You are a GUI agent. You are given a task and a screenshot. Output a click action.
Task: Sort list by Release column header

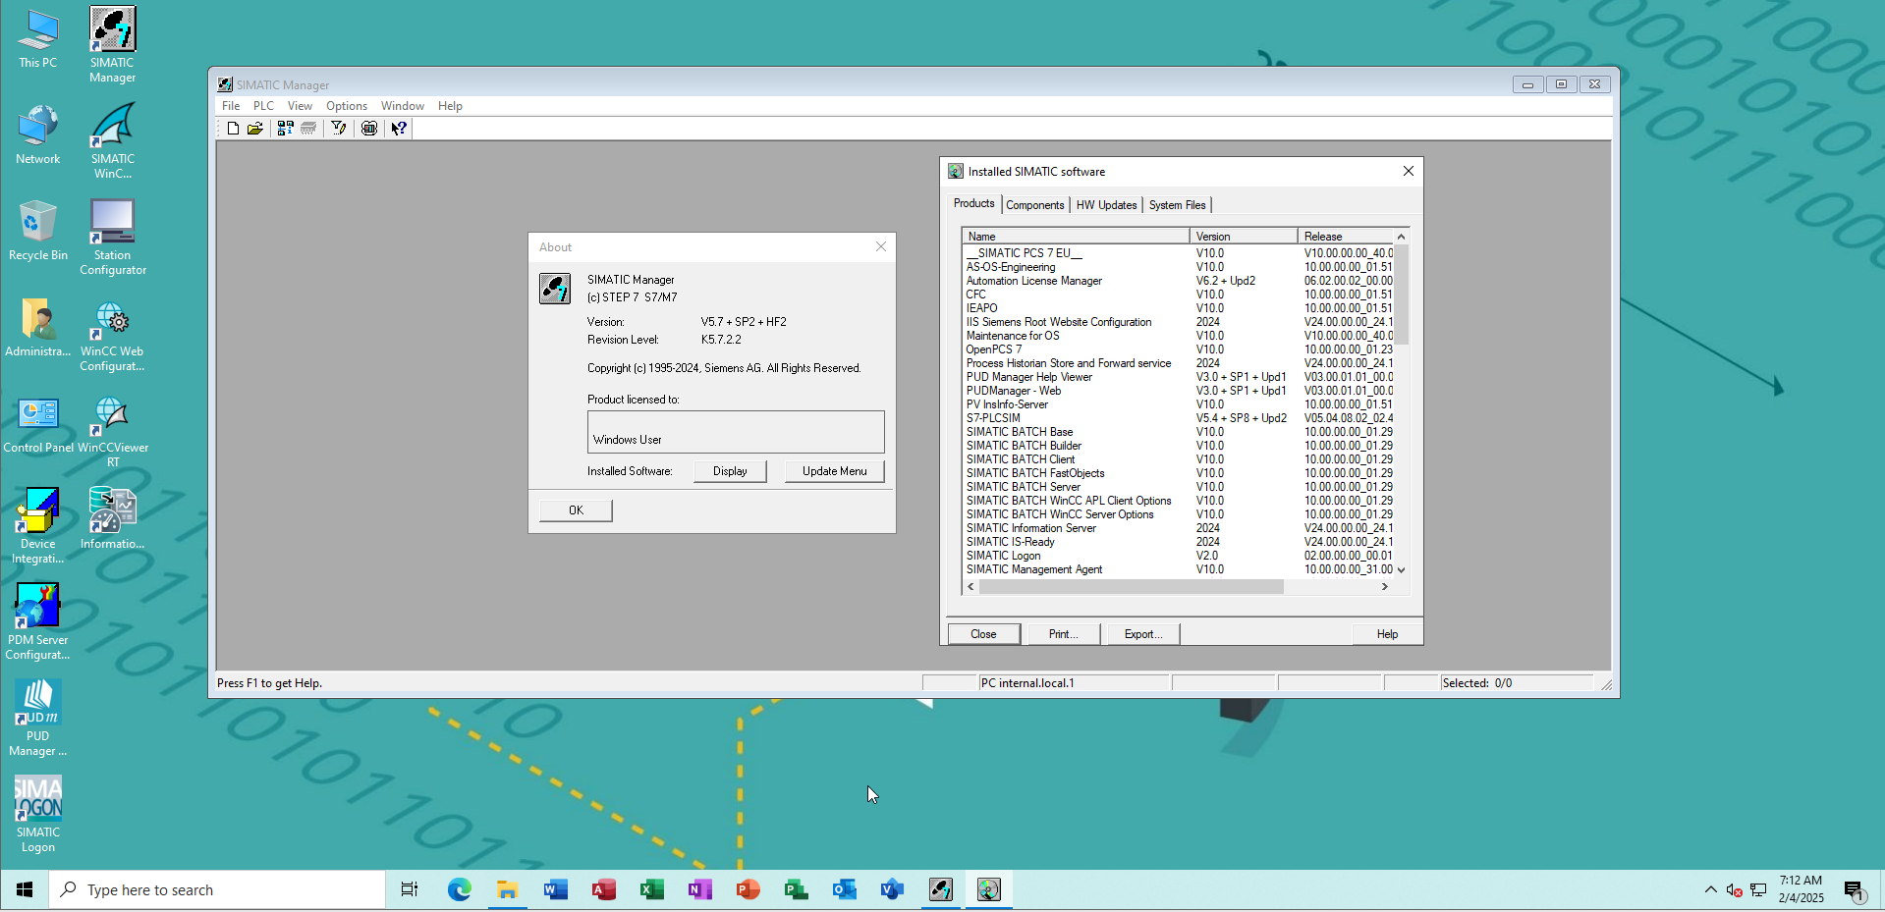coord(1345,237)
